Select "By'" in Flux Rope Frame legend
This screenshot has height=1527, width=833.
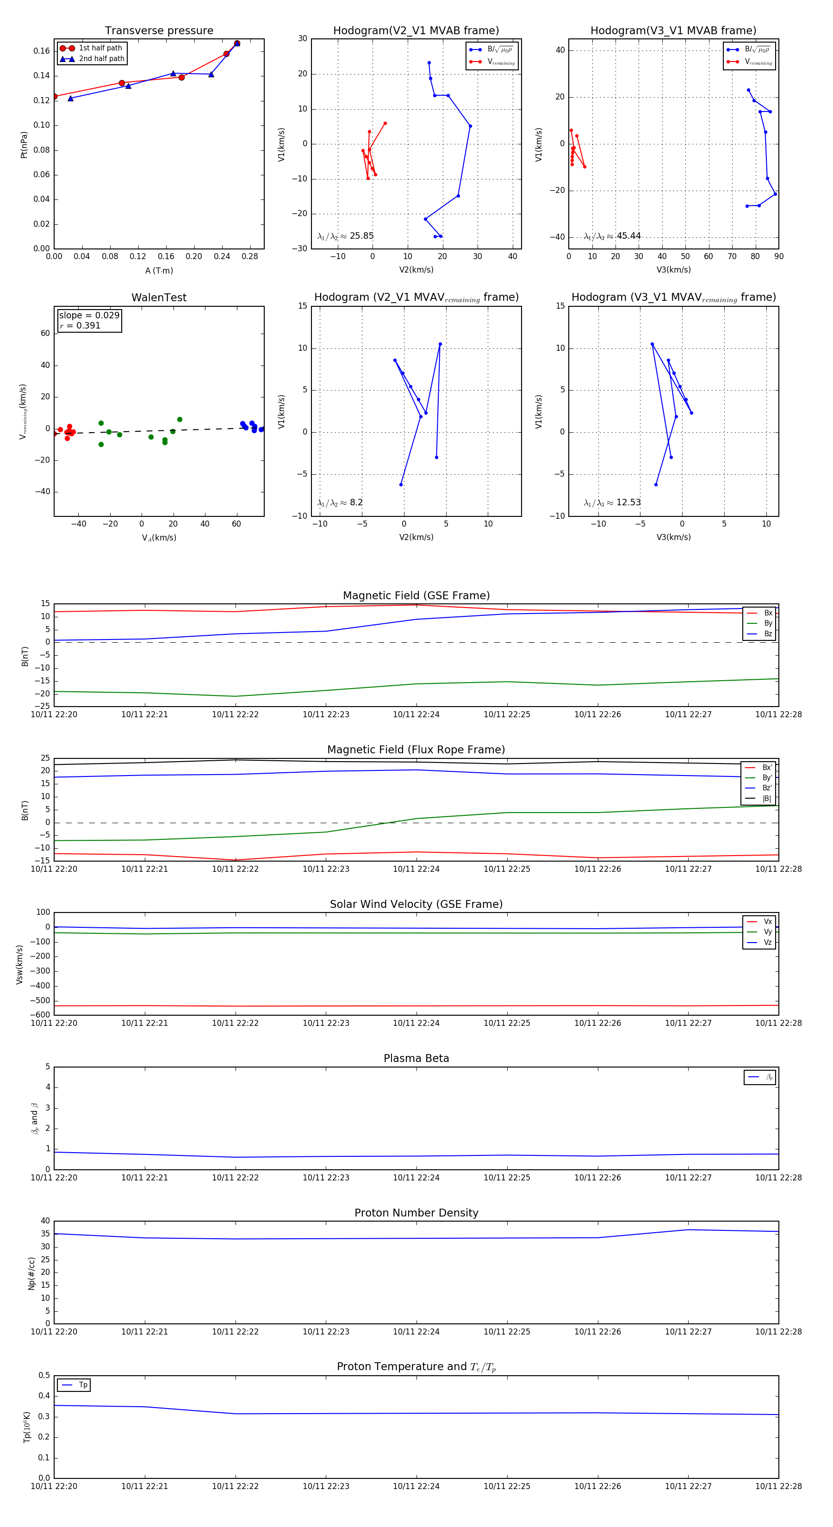tap(759, 778)
